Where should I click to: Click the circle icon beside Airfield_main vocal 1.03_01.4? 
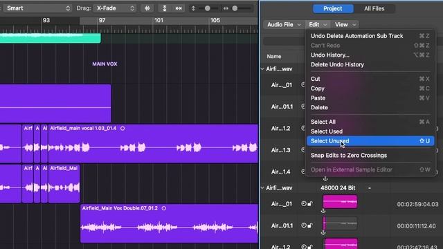tap(123, 129)
